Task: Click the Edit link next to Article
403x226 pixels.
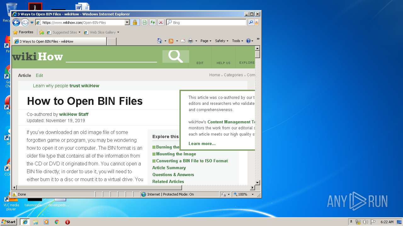Action: 39,75
